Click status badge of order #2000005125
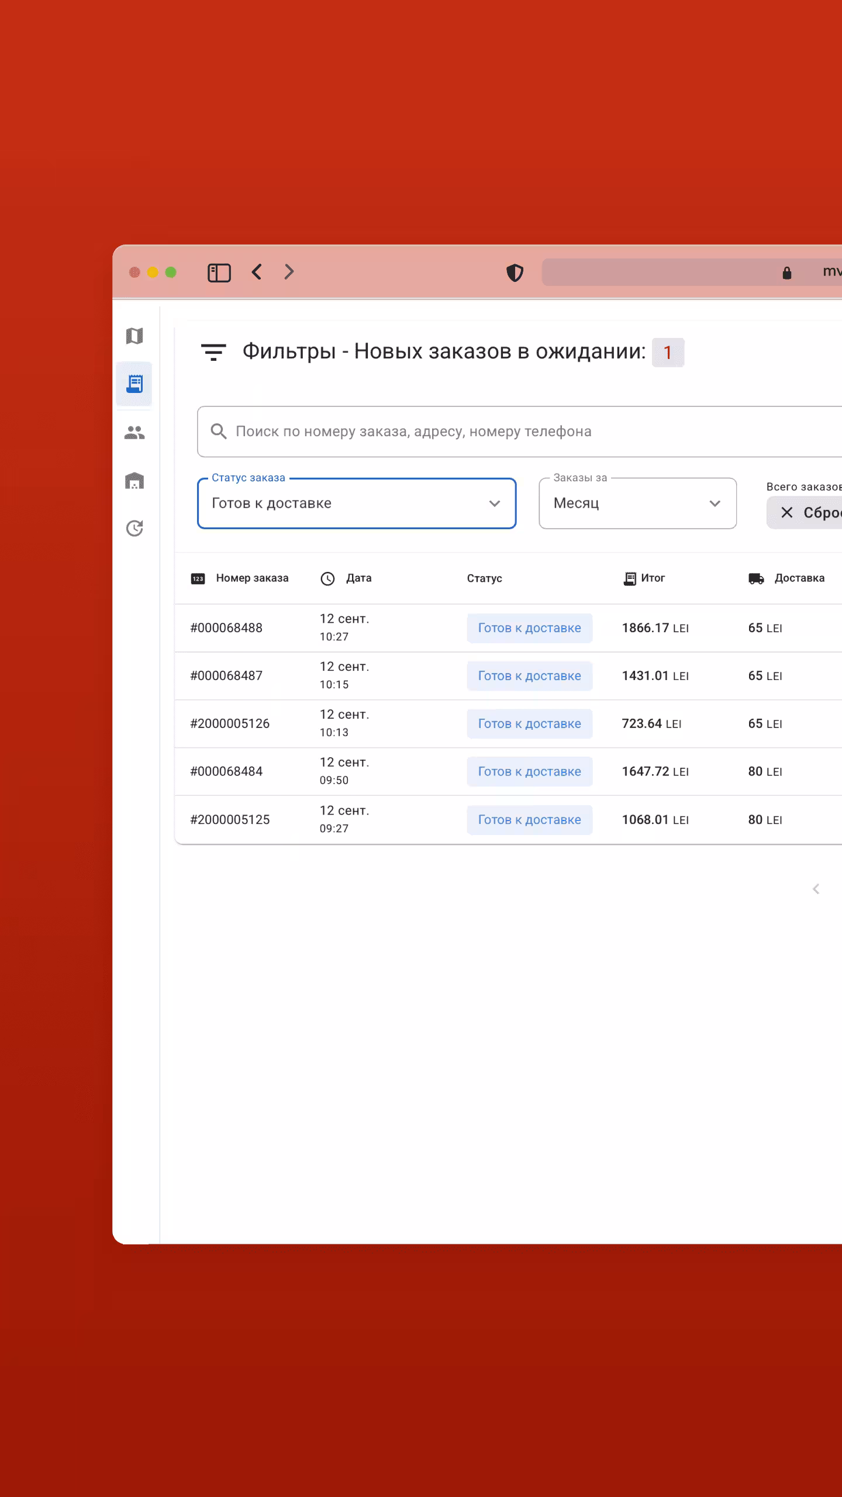The height and width of the screenshot is (1497, 842). tap(530, 820)
